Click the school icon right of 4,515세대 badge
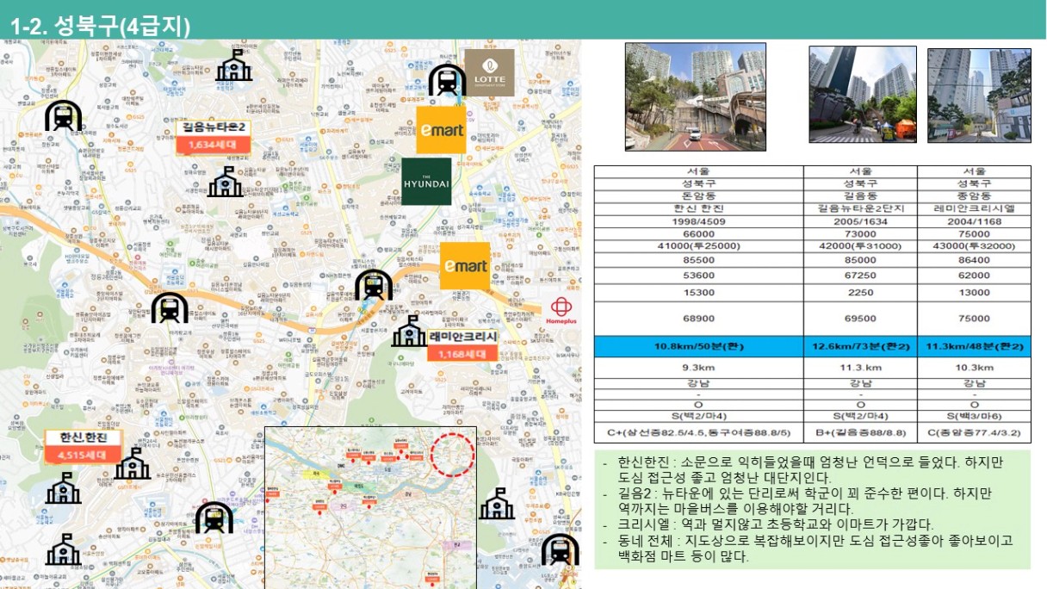 [x=133, y=463]
